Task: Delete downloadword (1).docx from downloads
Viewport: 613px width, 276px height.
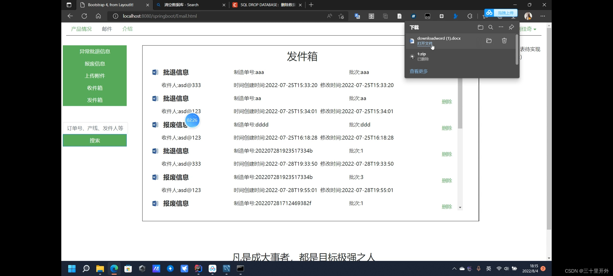Action: pyautogui.click(x=504, y=41)
